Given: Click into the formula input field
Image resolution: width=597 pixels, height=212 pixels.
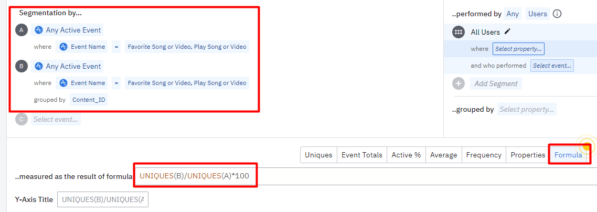Looking at the screenshot, I should point(366,176).
